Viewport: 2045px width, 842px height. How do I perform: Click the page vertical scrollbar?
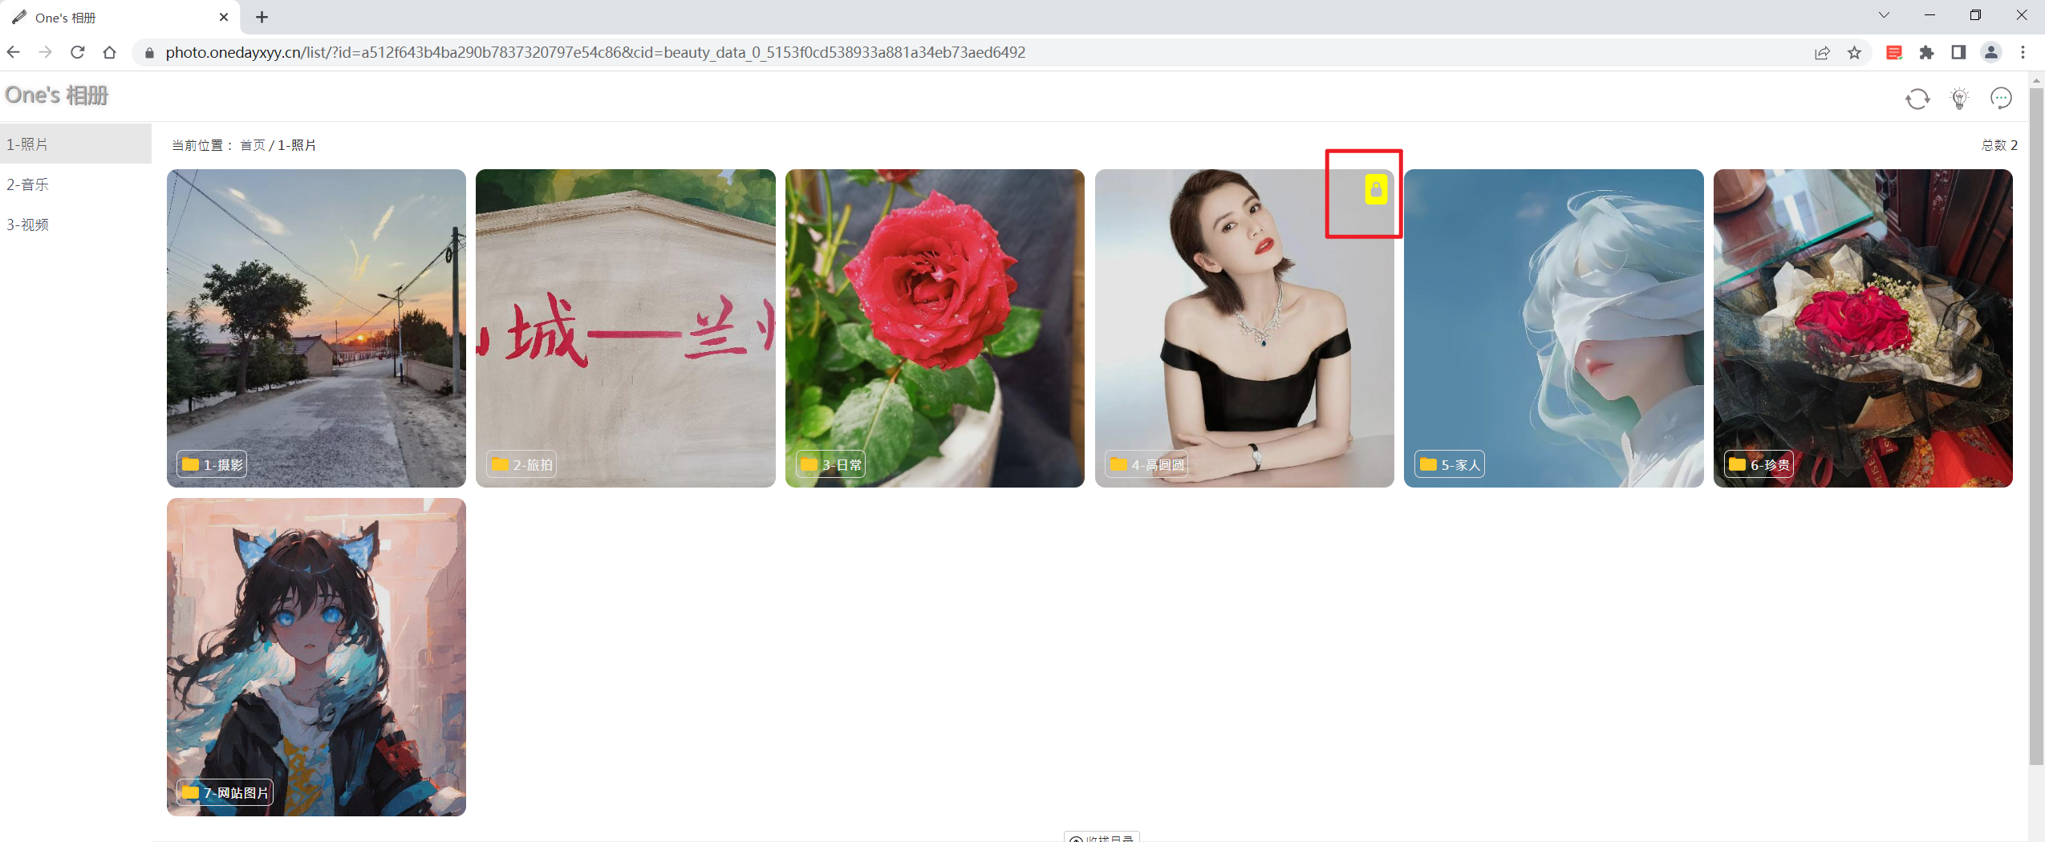[2036, 425]
